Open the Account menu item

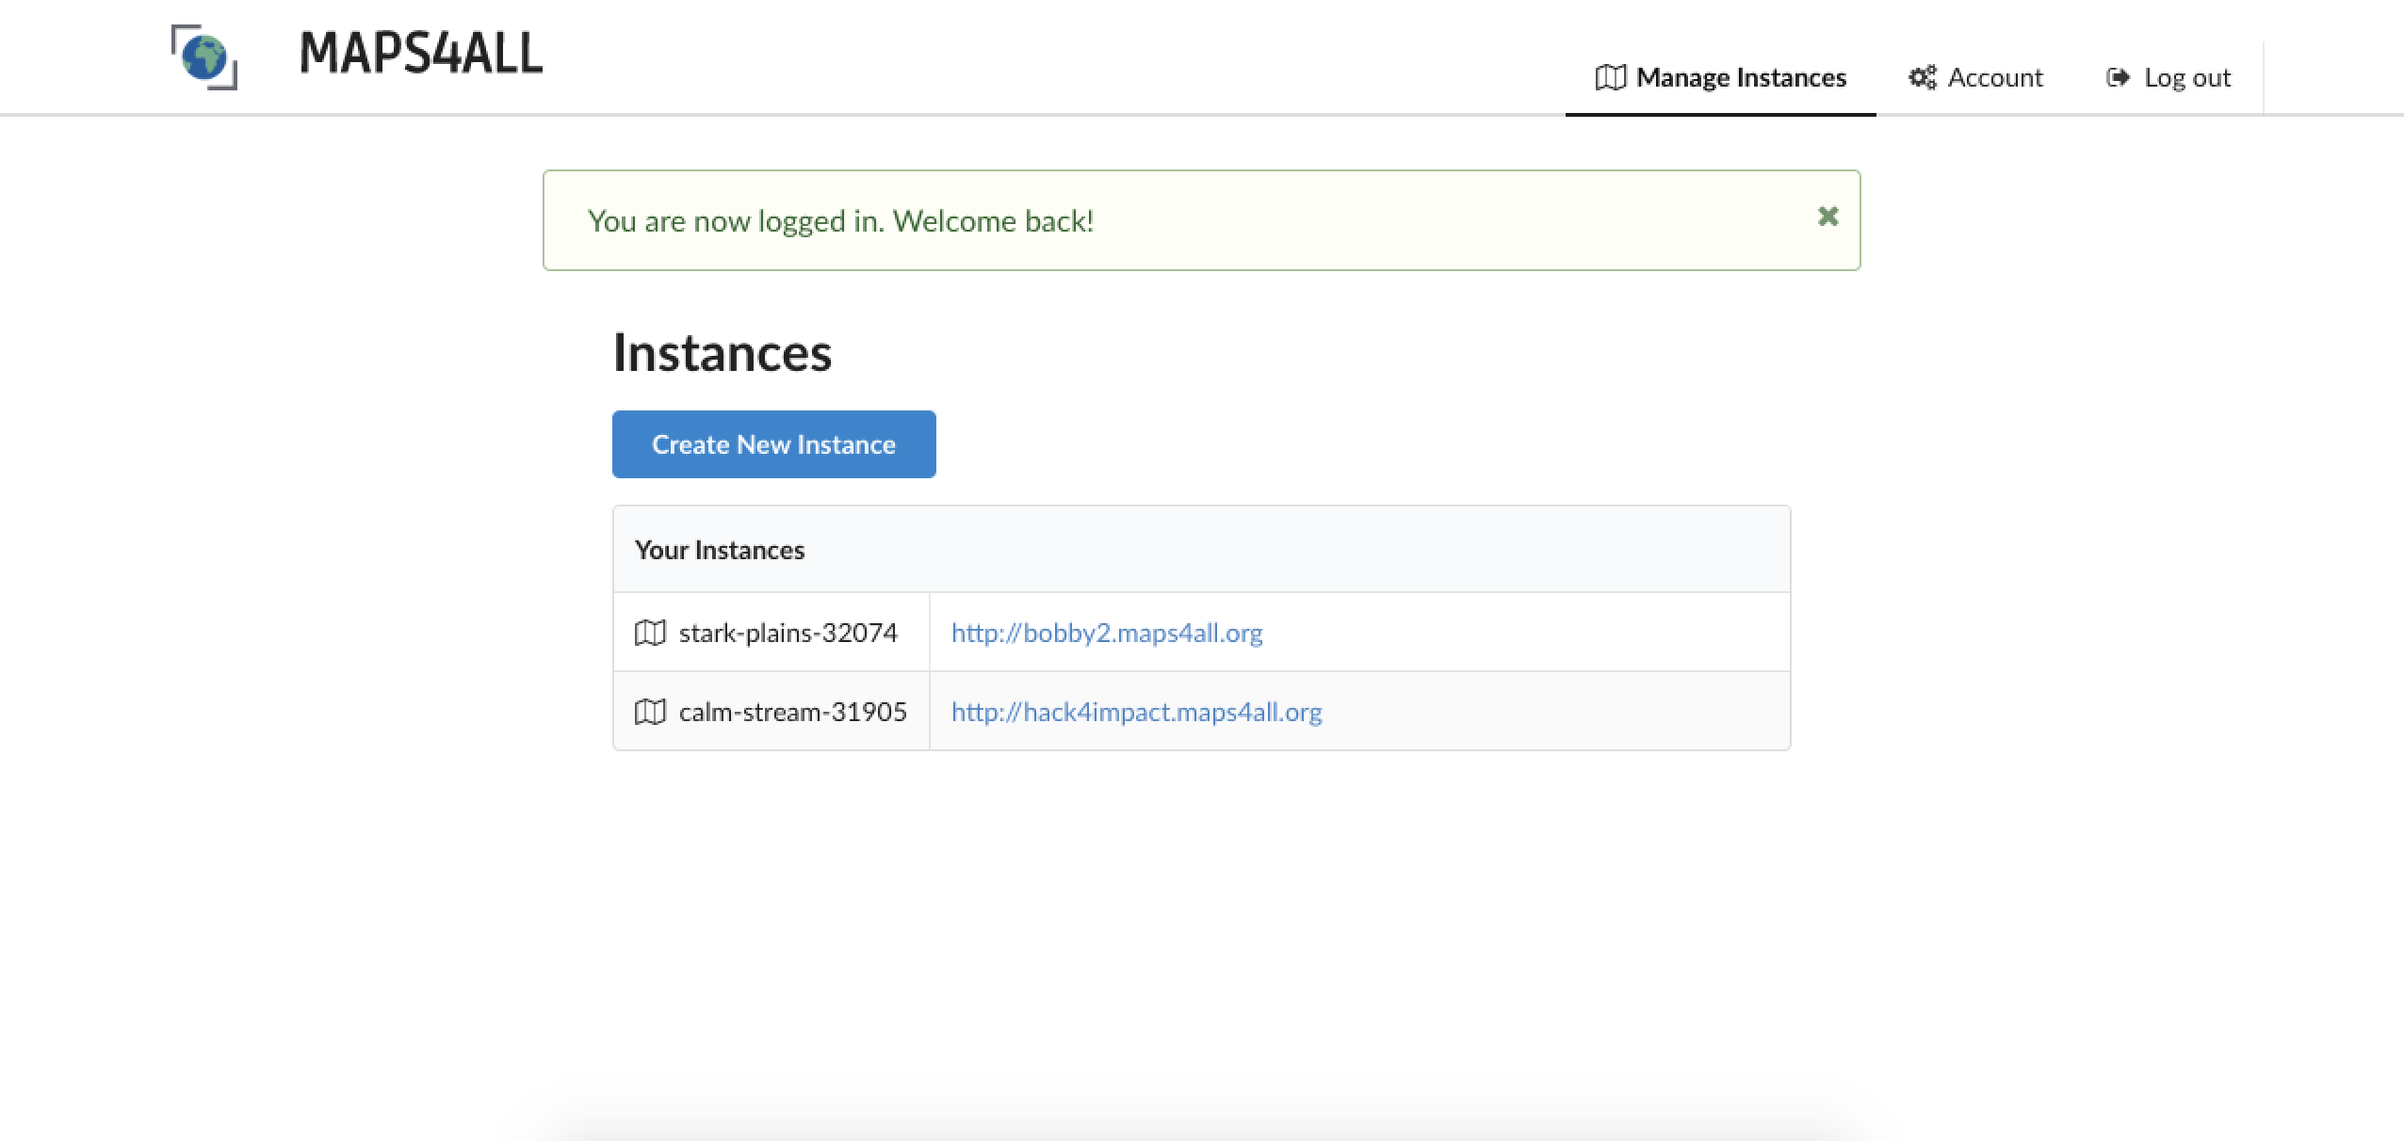pos(1994,77)
